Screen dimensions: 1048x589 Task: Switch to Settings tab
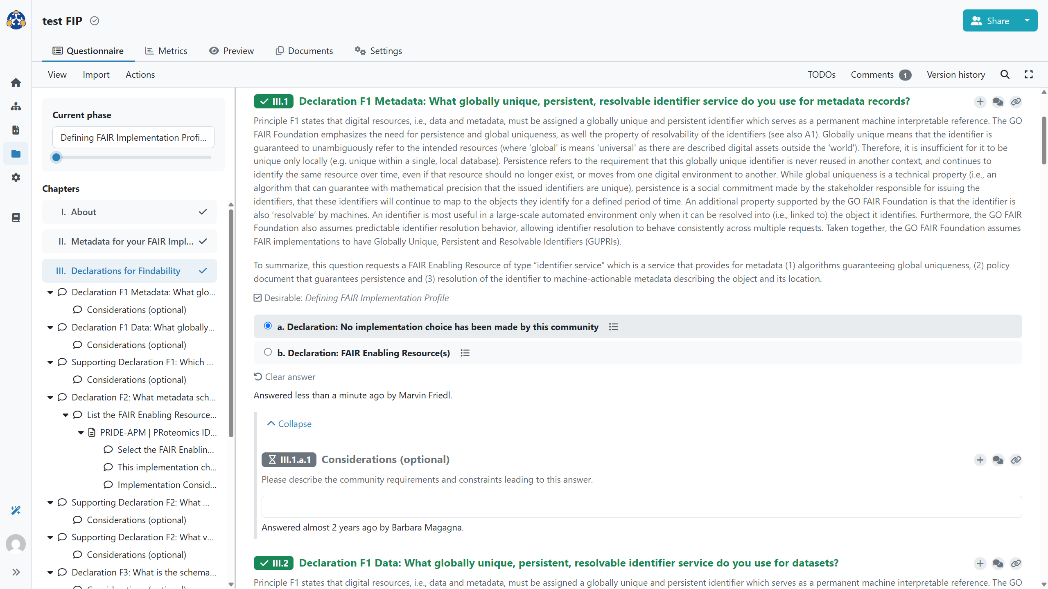(x=379, y=51)
